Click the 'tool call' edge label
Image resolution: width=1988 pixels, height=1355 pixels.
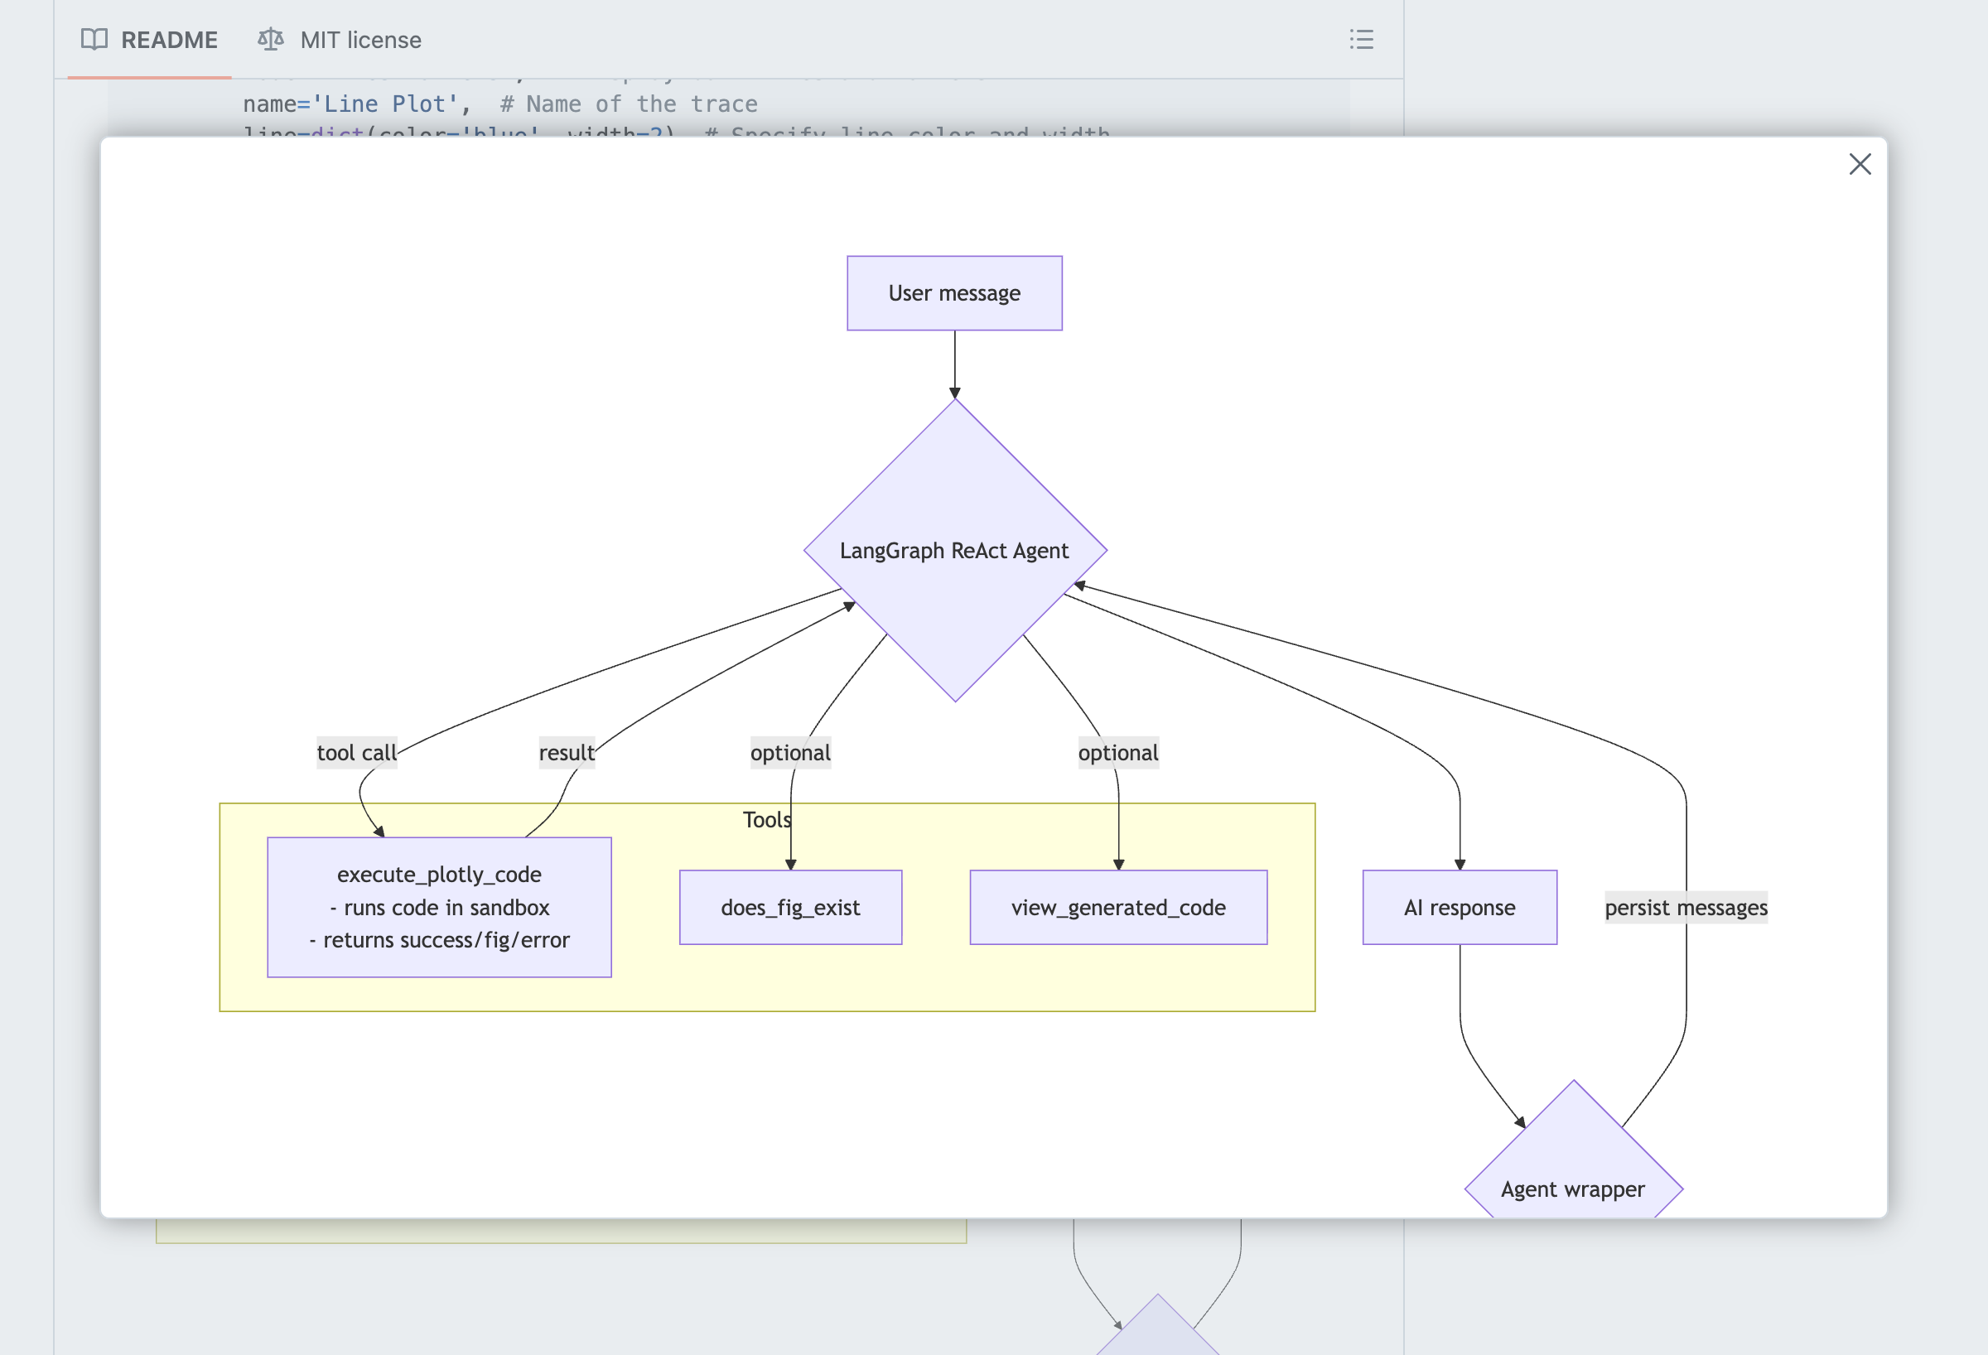point(357,753)
